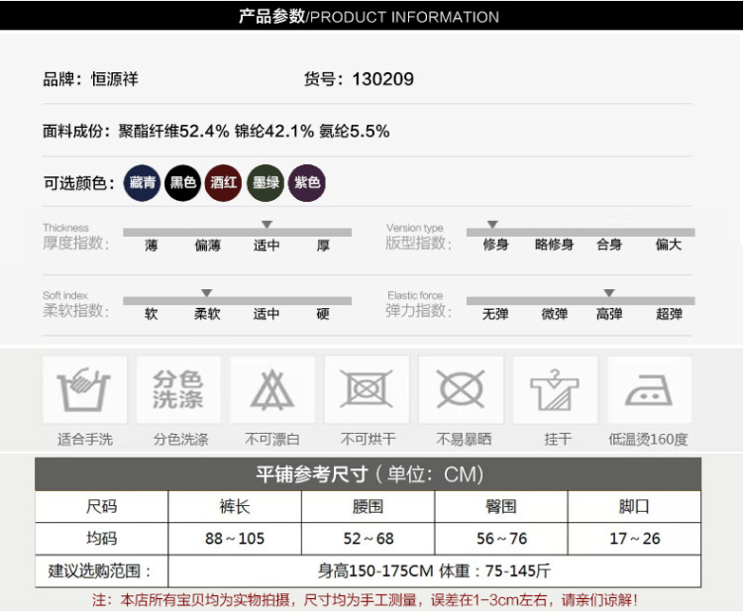Pick the 墨绿 dark green swatch
The image size is (743, 616).
(265, 183)
